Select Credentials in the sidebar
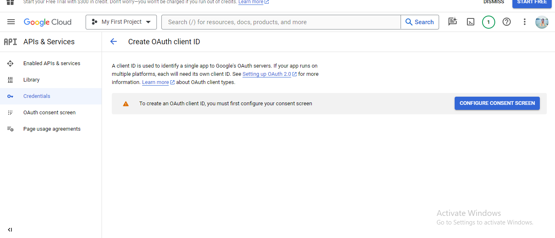The image size is (555, 238). coord(51,96)
